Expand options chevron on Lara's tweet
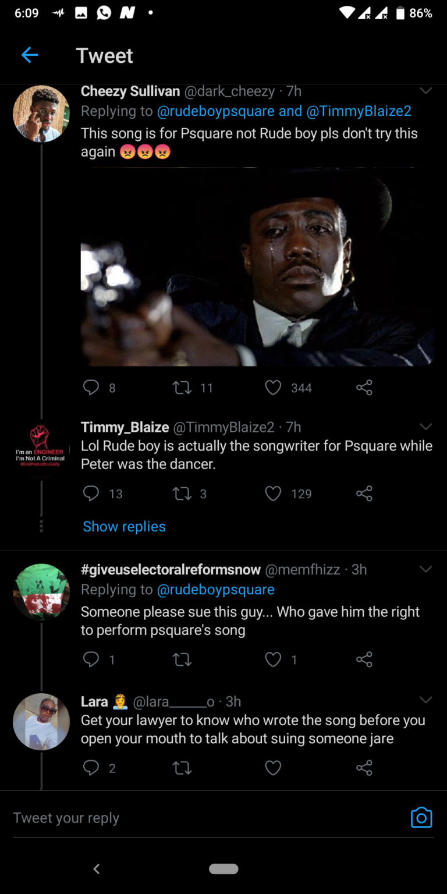447x894 pixels. coord(426,699)
